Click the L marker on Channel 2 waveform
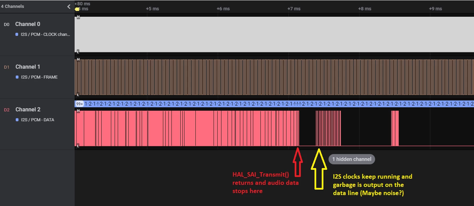474x206 pixels. coord(78,146)
